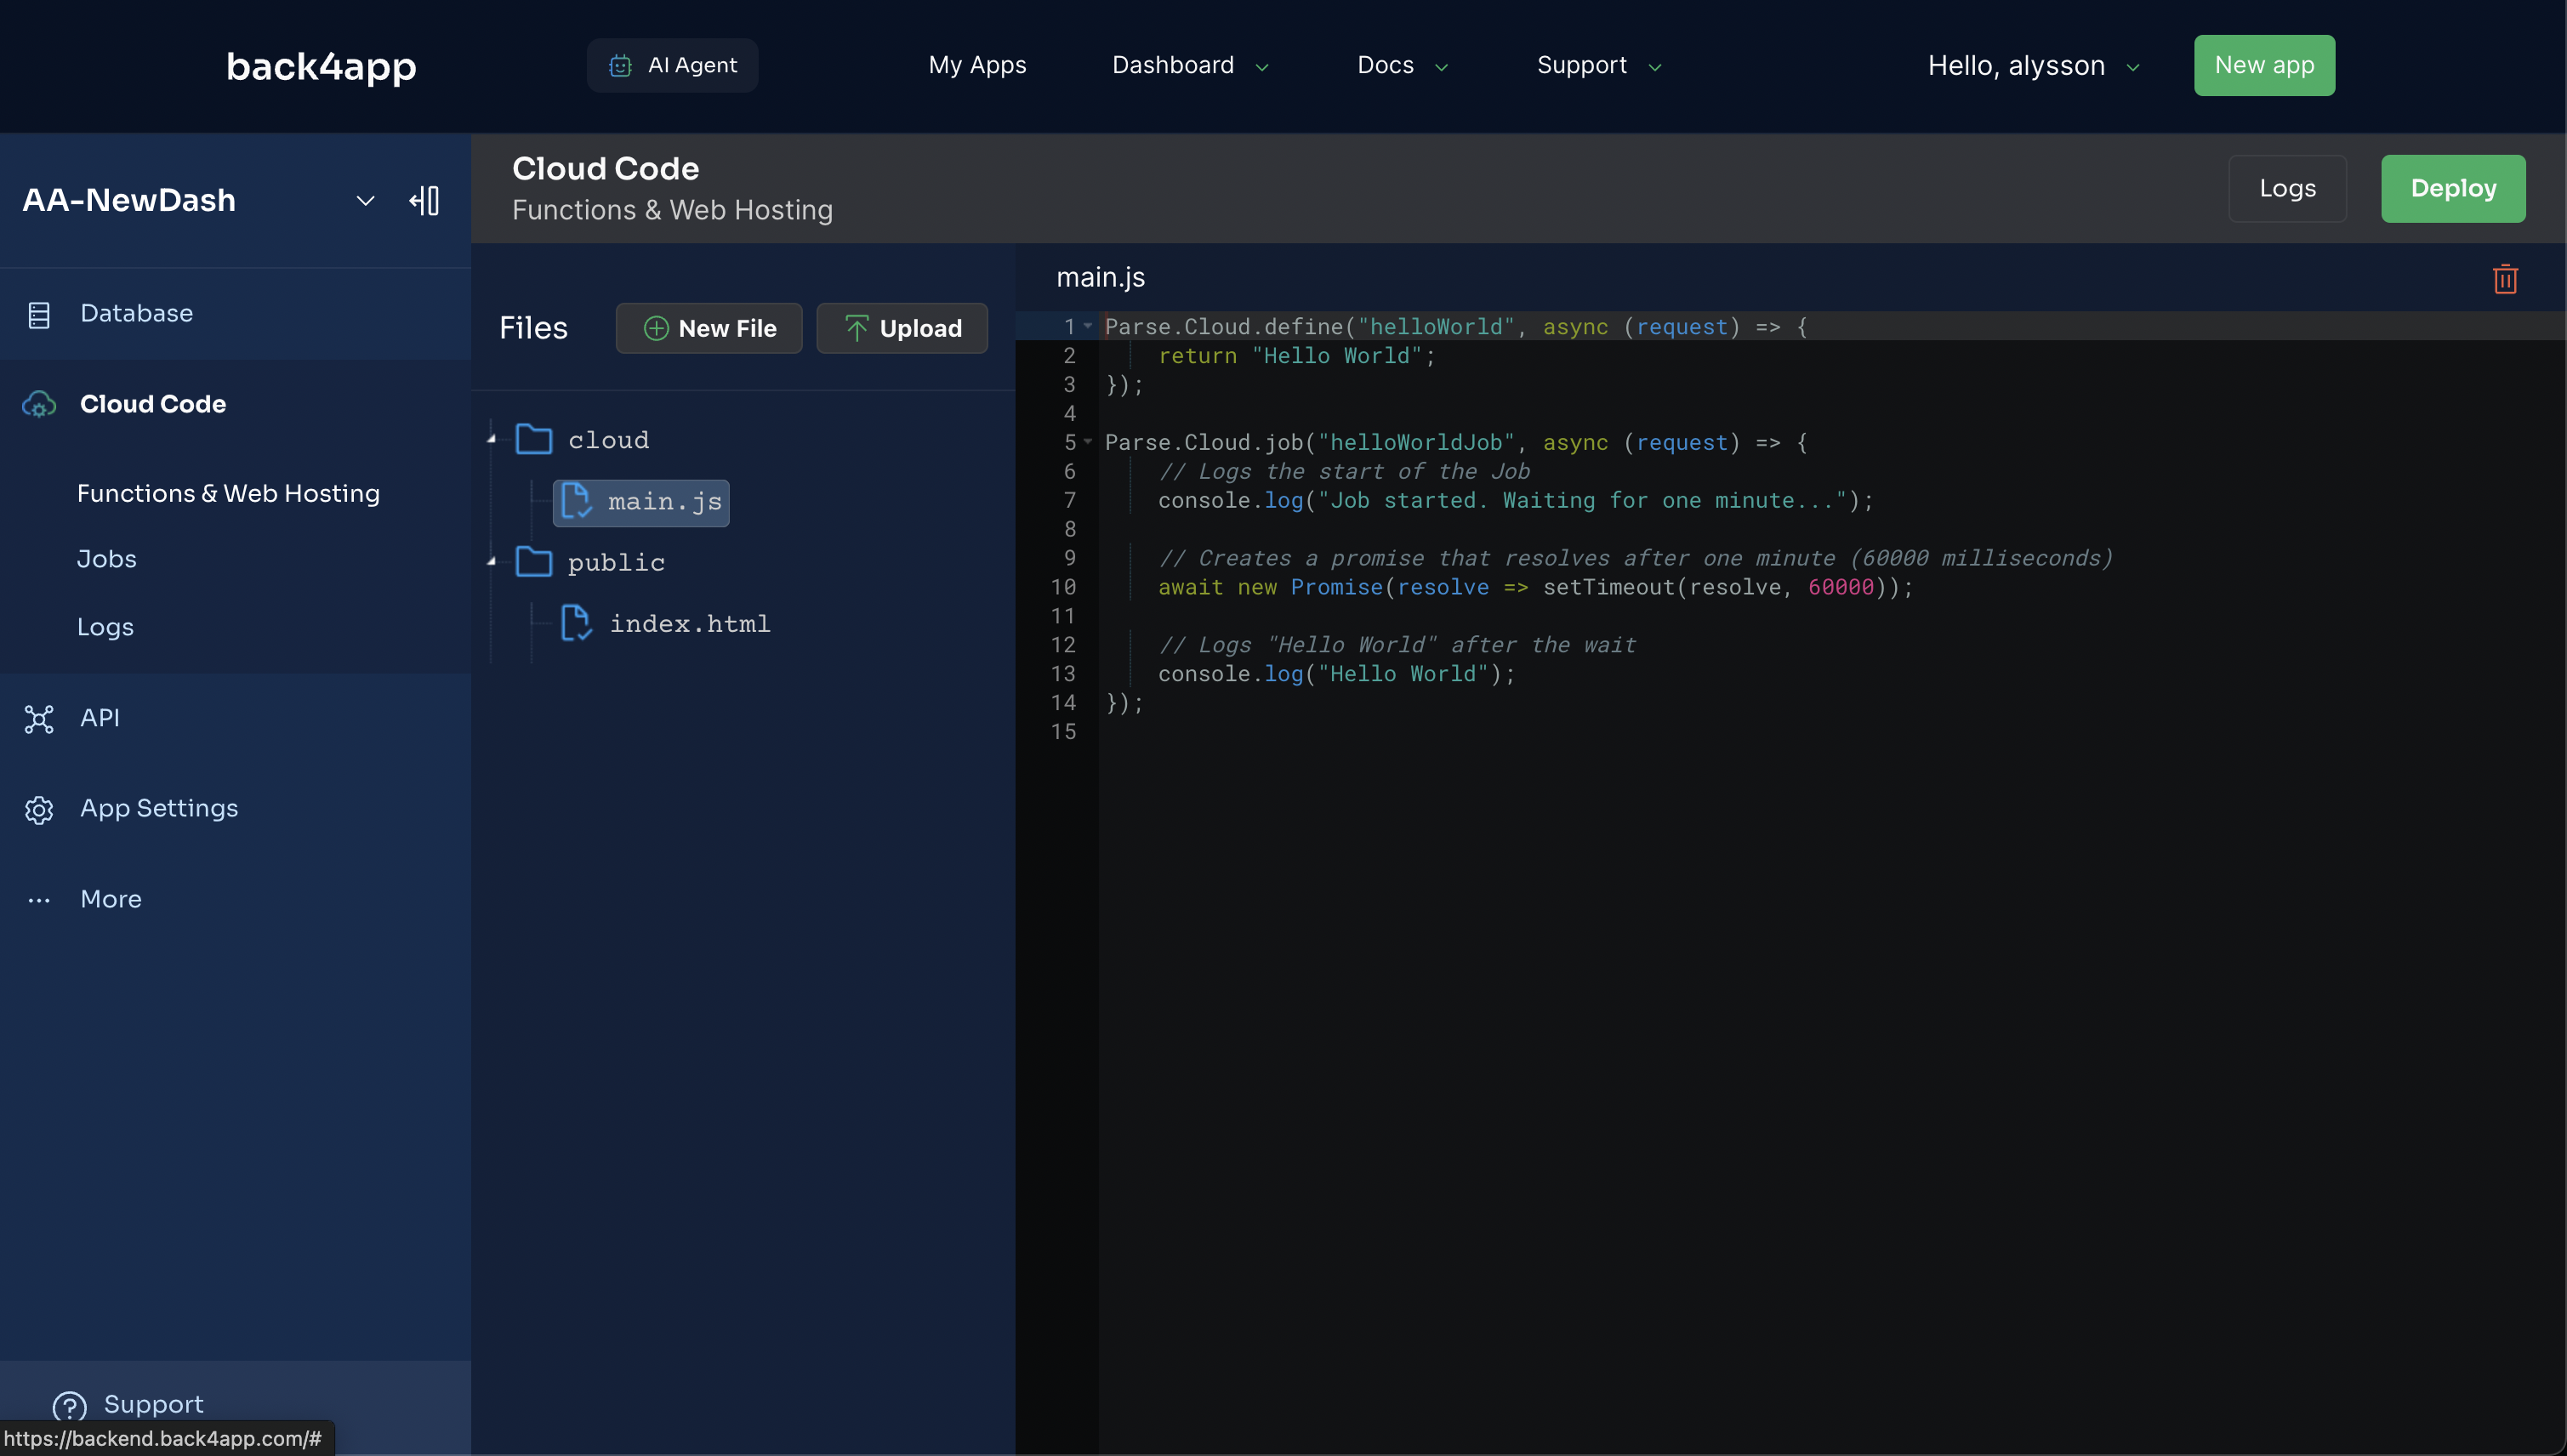Collapse the cloud folder in the file tree
Viewport: 2567px width, 1456px height.
click(x=490, y=437)
